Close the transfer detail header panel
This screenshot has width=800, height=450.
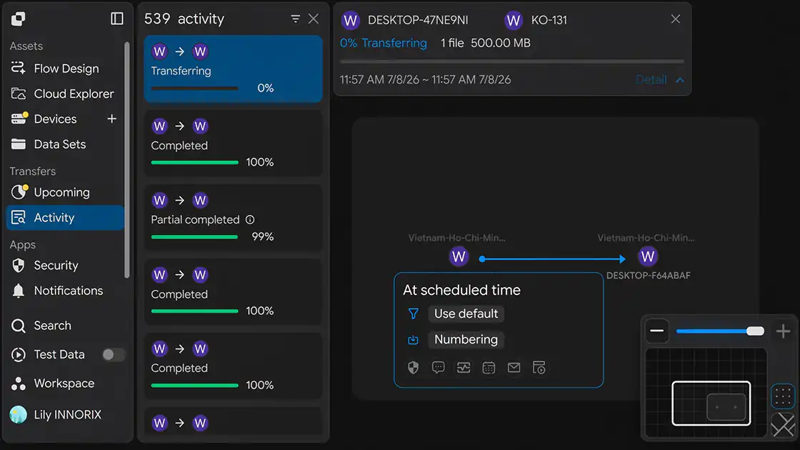click(676, 19)
